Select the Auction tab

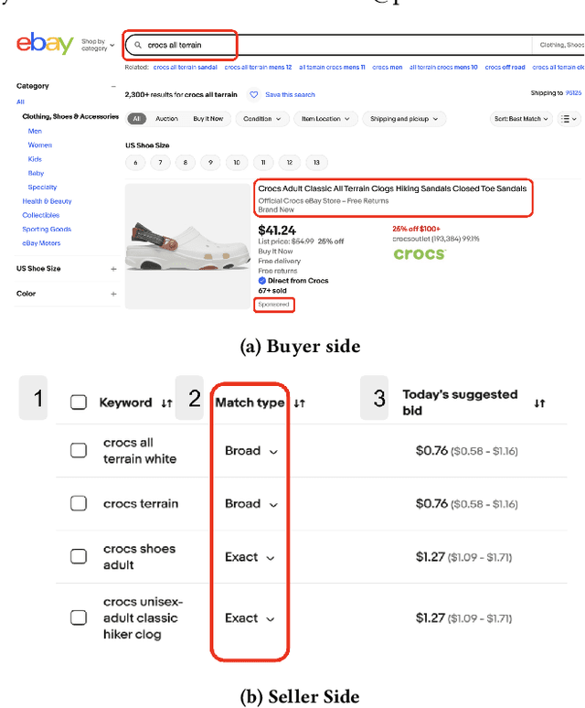pyautogui.click(x=166, y=119)
